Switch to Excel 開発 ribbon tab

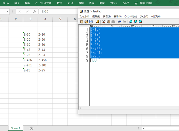102,3
